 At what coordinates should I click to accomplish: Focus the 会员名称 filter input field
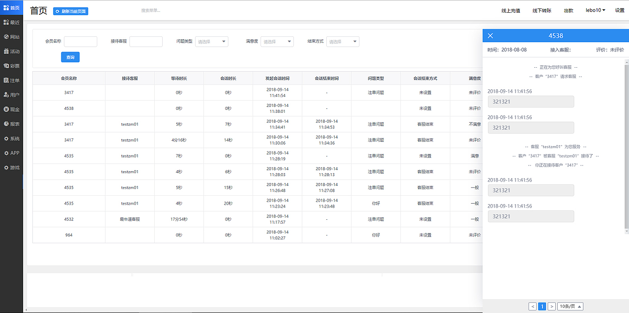(81, 42)
